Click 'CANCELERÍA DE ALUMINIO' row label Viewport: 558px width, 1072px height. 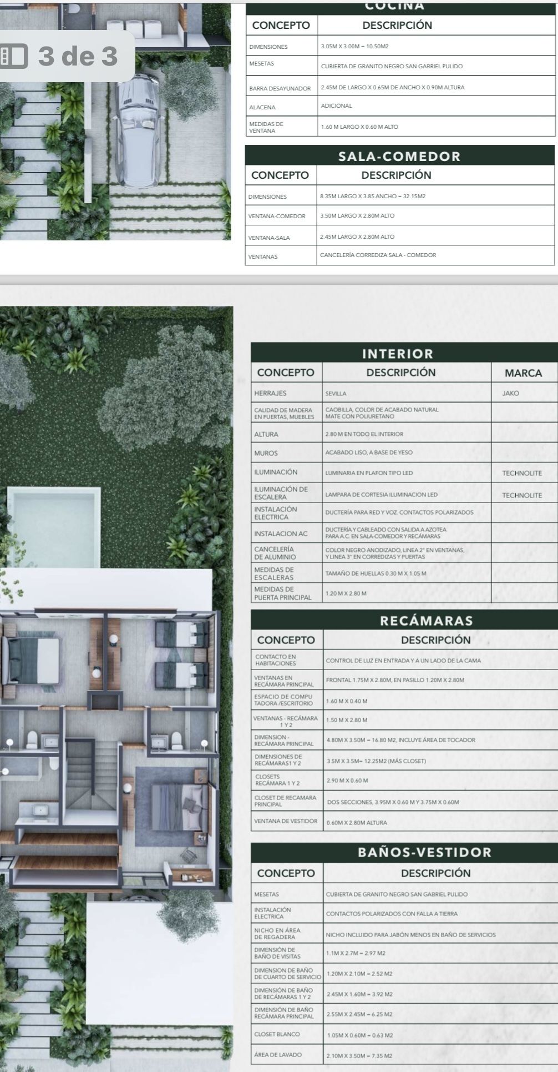click(275, 553)
